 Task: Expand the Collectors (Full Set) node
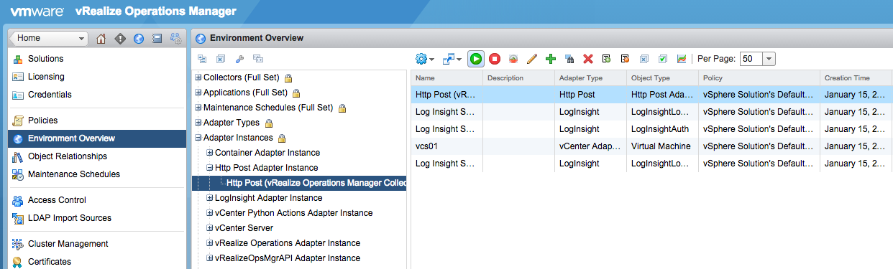point(198,77)
